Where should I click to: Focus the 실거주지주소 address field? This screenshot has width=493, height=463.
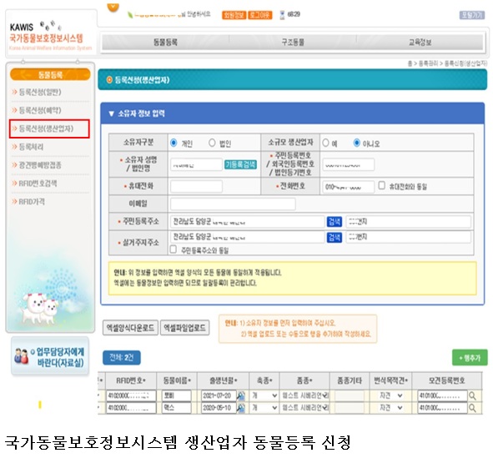248,237
